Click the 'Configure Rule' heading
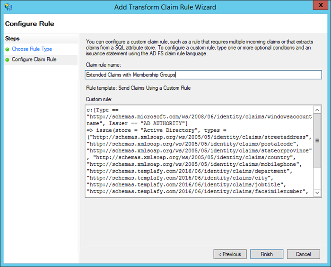Viewport: 331px width, 267px height. click(29, 24)
